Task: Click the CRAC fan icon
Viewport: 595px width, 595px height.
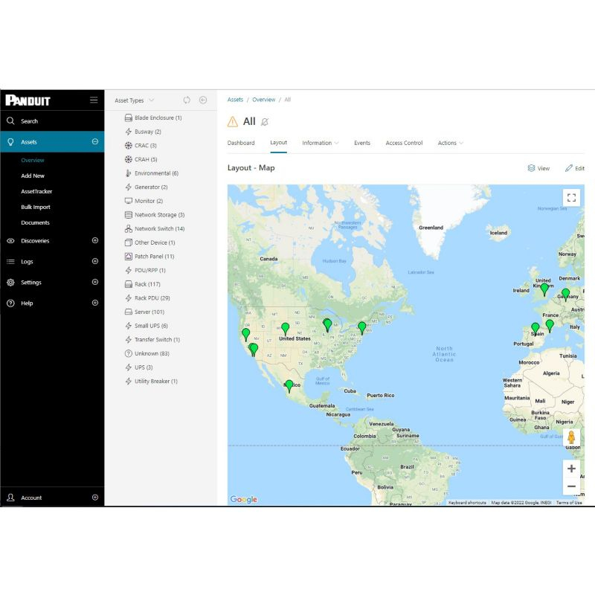Action: [x=129, y=146]
